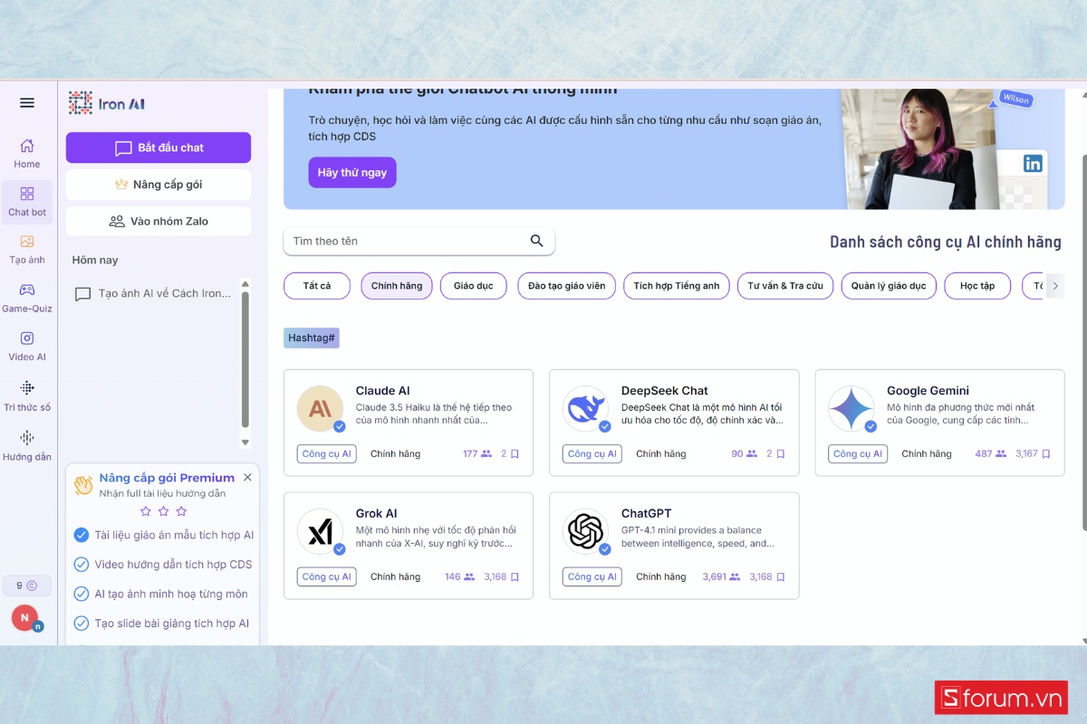Image resolution: width=1087 pixels, height=724 pixels.
Task: Click Tài liệu giáo án mẫu tích hợp AI
Action: [164, 535]
